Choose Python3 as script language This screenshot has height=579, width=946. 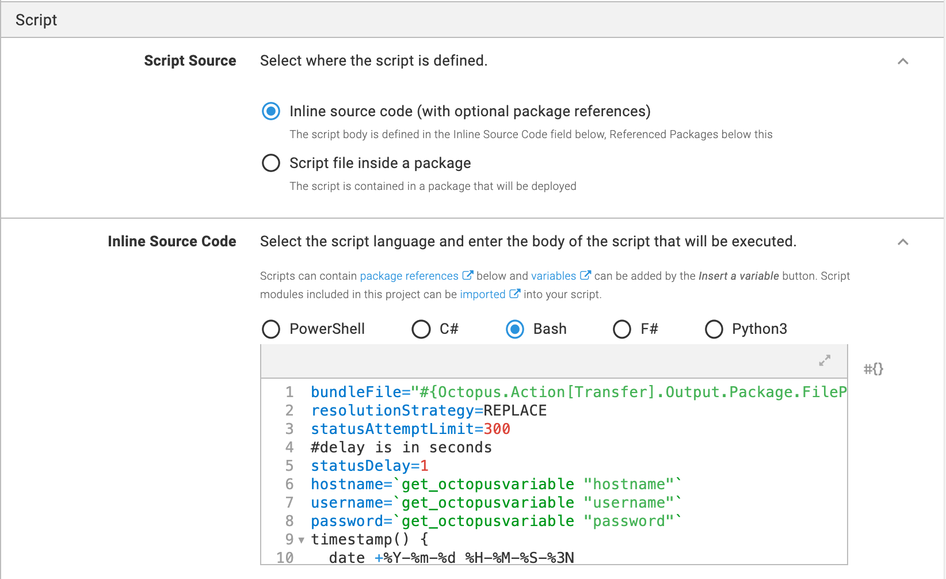(714, 329)
